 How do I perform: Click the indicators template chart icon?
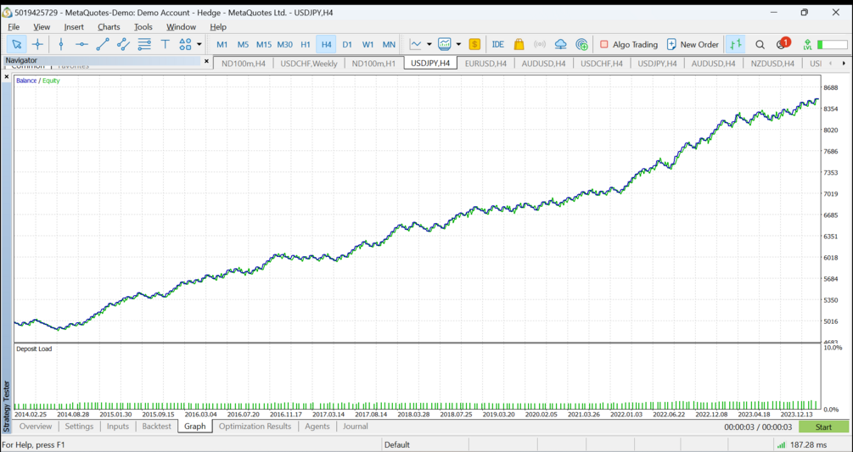point(445,45)
